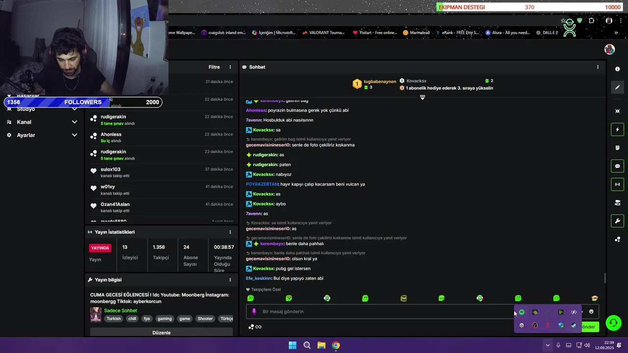Click username Kovacksx in 'pubg gel istersen' message
The image size is (628, 353).
pyautogui.click(x=263, y=269)
